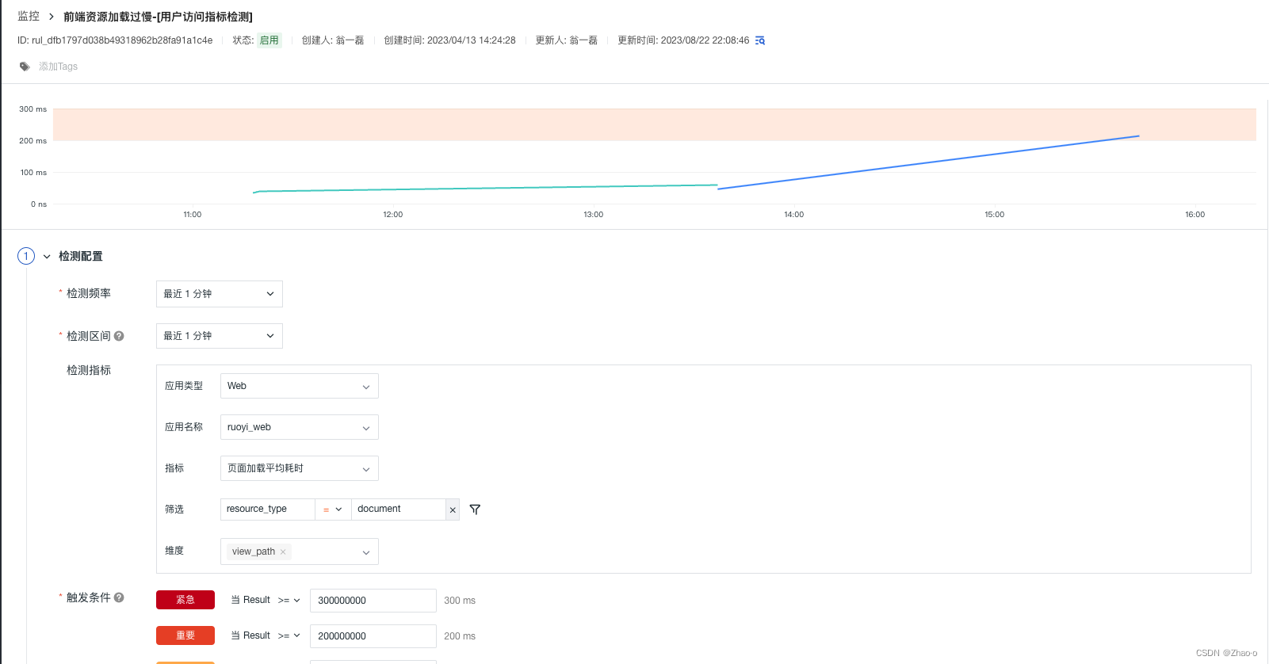Click the document filter value field
Image resolution: width=1269 pixels, height=664 pixels.
[x=399, y=509]
